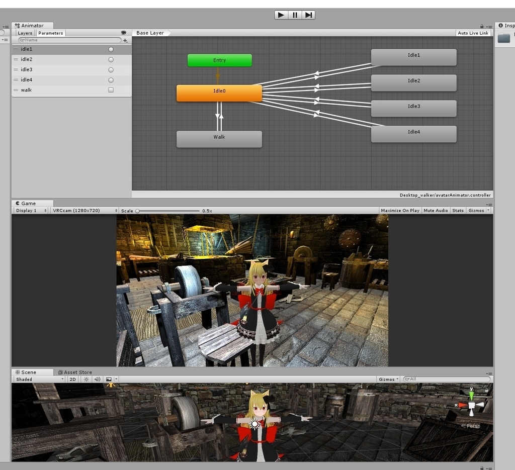Click the red X axis of the scene gizmo
The height and width of the screenshot is (470, 515).
tap(462, 405)
